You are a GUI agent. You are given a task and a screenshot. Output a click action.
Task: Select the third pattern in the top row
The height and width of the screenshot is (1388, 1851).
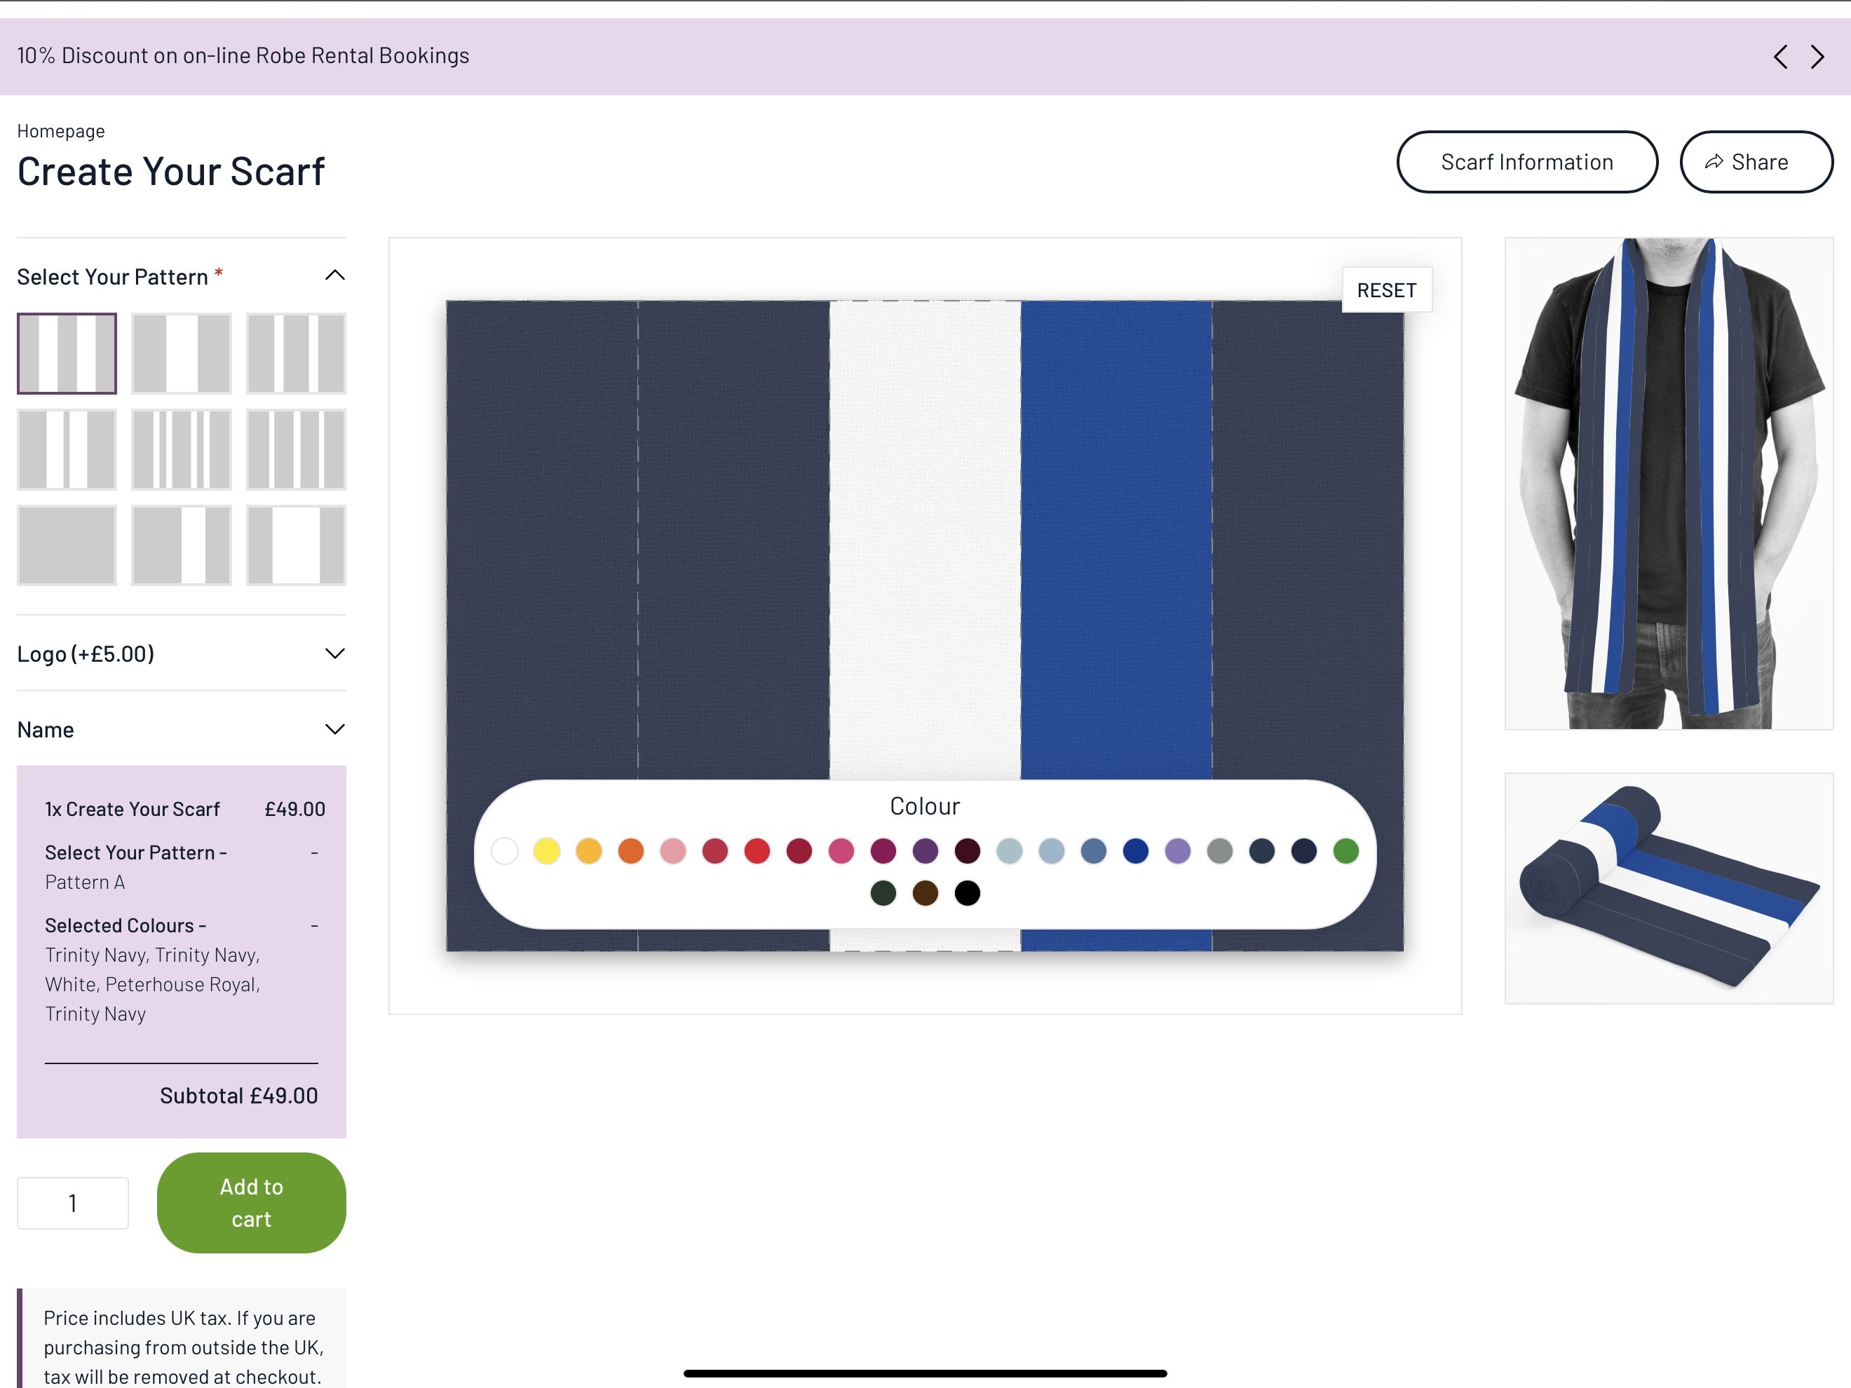[x=296, y=353]
